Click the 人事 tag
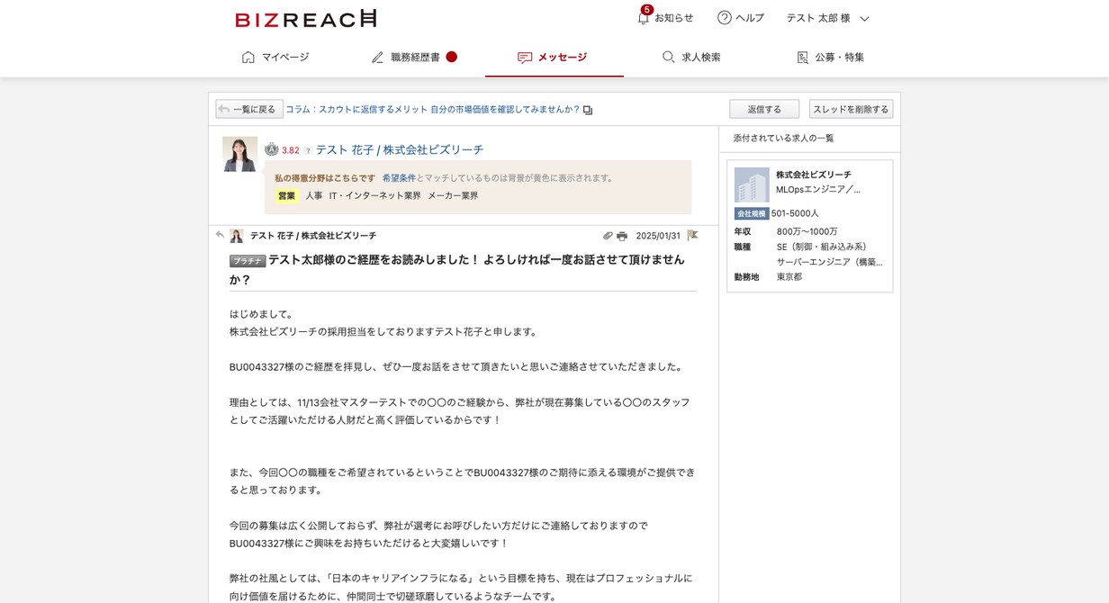This screenshot has height=603, width=1109. (x=313, y=195)
